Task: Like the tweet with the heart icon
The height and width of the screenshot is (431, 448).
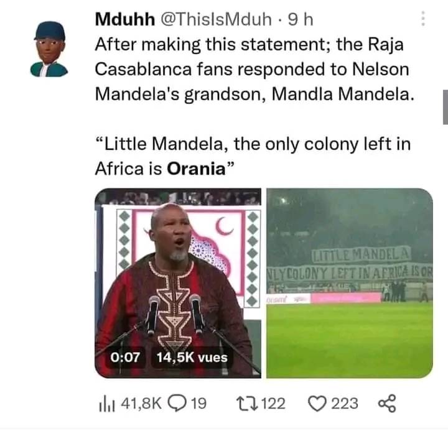Action: pos(318,404)
